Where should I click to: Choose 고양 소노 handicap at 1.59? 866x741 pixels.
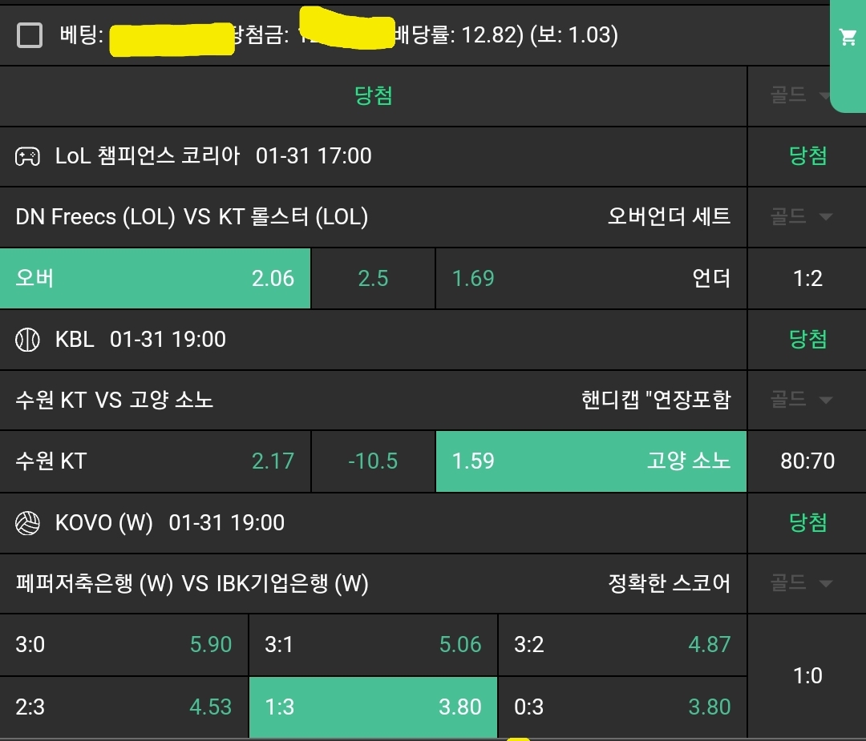pos(591,461)
